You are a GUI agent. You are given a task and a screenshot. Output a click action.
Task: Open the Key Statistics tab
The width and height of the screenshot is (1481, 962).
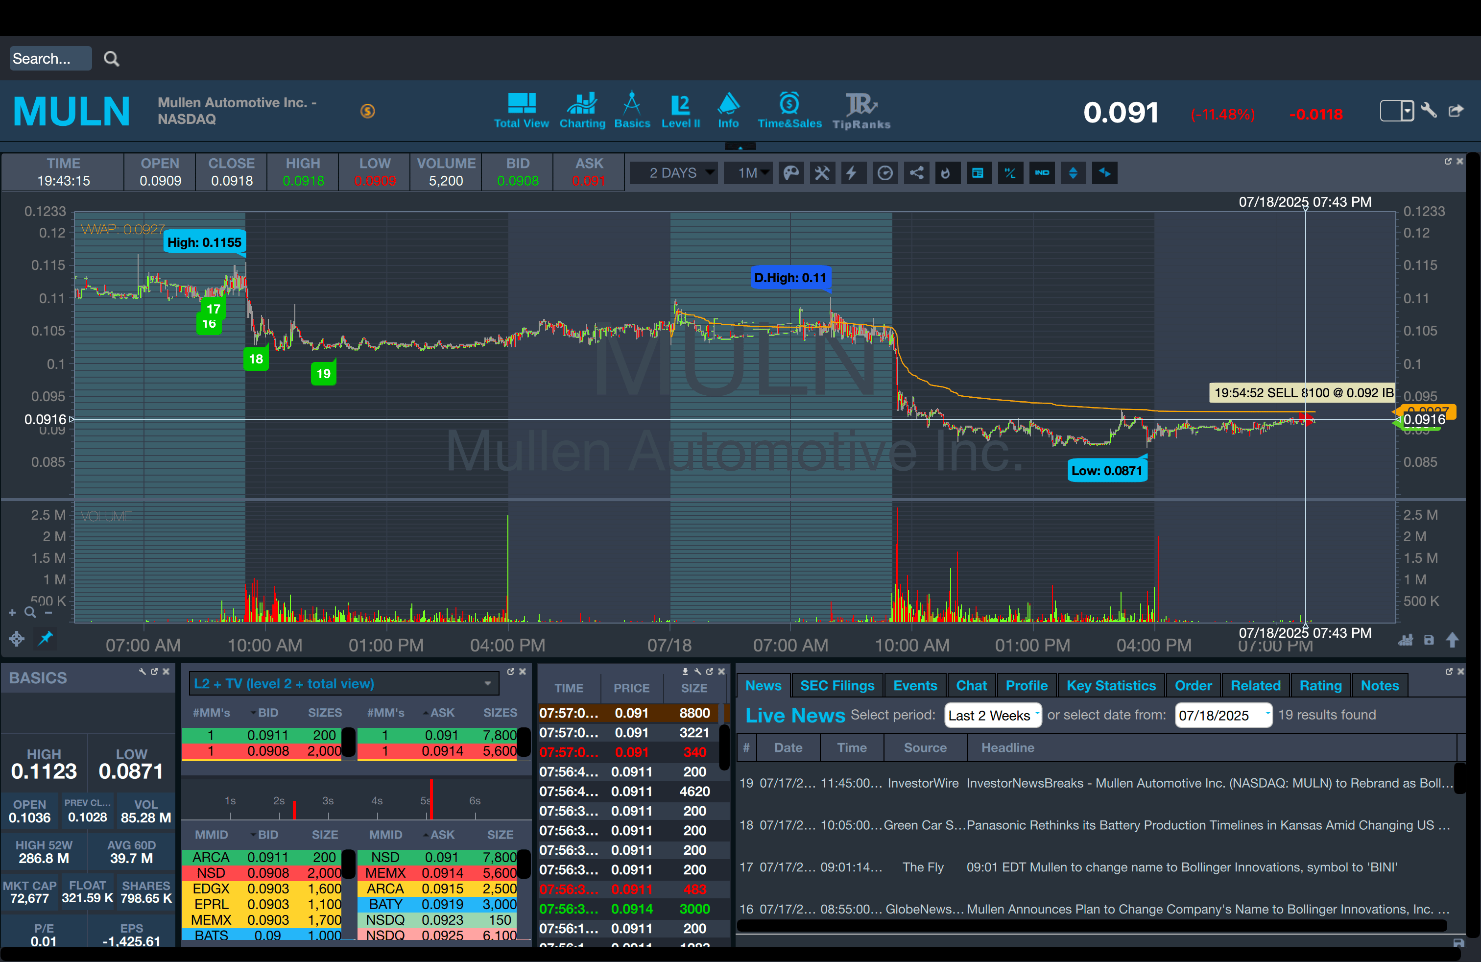(1110, 686)
